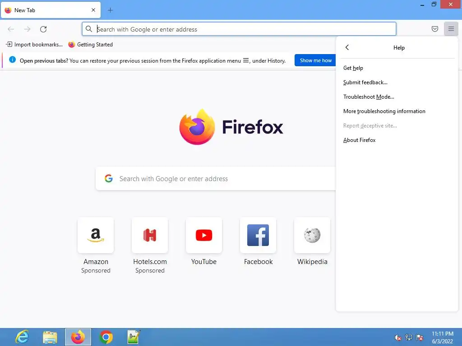Select More troubleshooting information

(397, 111)
